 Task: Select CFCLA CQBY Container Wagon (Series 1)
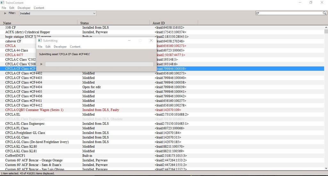tap(162, 110)
